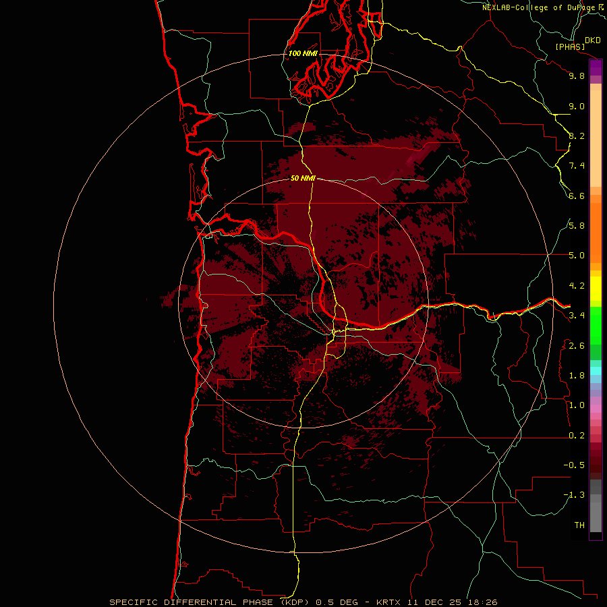
Task: Pick the cyan color bar segment
Action: [x=596, y=371]
